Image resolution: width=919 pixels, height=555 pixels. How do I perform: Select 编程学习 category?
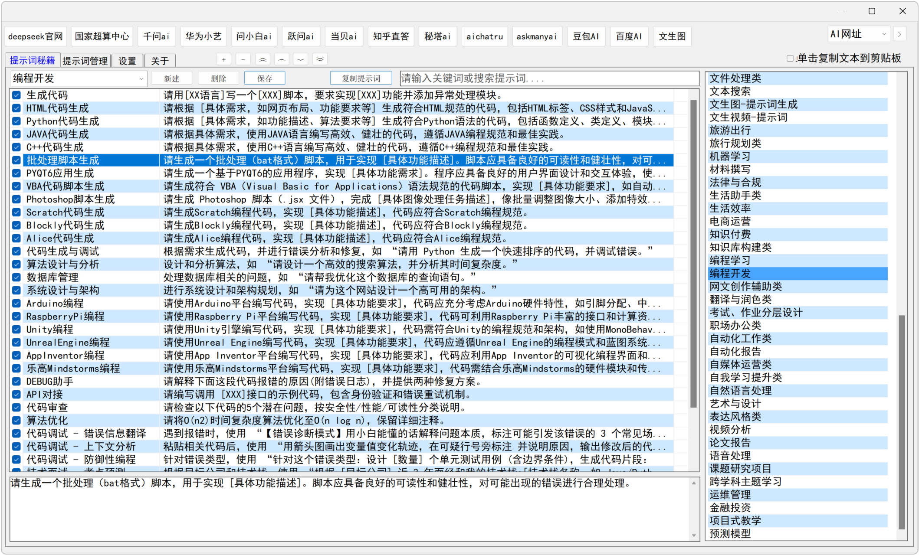pos(798,261)
